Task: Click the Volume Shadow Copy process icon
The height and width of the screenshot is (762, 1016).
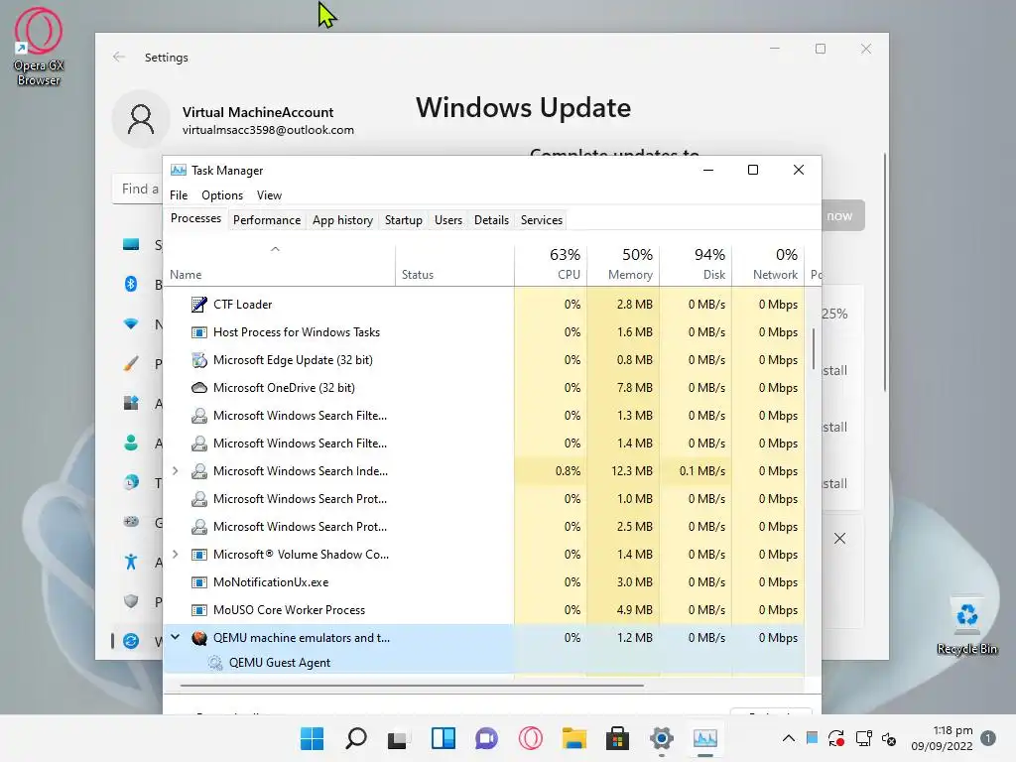Action: (198, 554)
